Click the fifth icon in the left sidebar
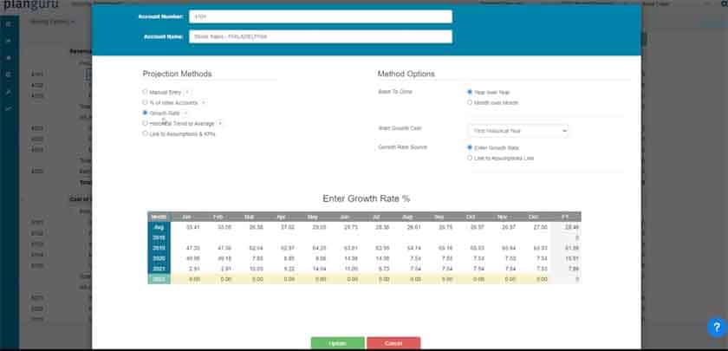 pyautogui.click(x=9, y=92)
